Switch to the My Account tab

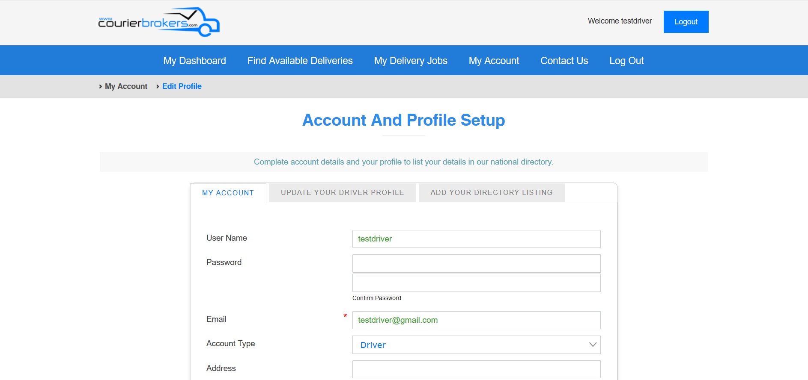pos(228,193)
